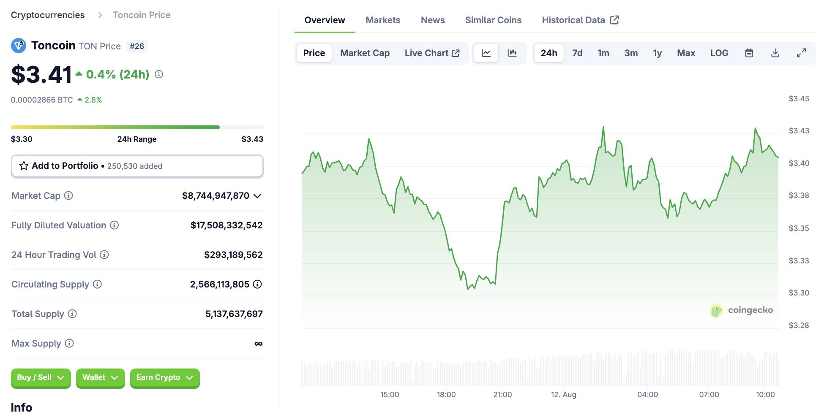The image size is (824, 412).
Task: Select Market Cap chart toggle
Action: tap(365, 53)
